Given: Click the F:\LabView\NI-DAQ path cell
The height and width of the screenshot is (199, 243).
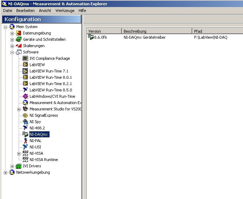Looking at the screenshot, I should click(x=211, y=37).
